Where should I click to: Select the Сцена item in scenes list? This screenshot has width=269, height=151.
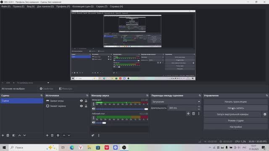click(x=22, y=101)
